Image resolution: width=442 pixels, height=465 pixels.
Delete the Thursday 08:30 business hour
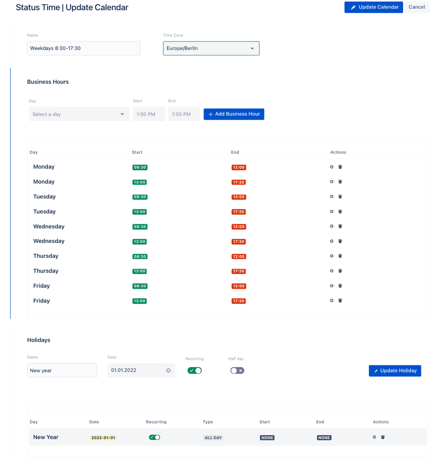click(x=340, y=256)
